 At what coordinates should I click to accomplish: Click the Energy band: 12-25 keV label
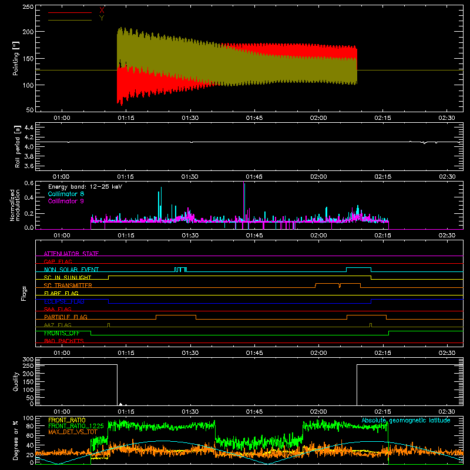(85, 187)
